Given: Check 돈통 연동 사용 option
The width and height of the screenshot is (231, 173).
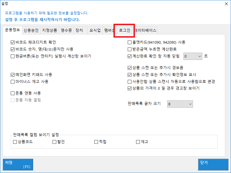Looking at the screenshot, I should point(13,93).
